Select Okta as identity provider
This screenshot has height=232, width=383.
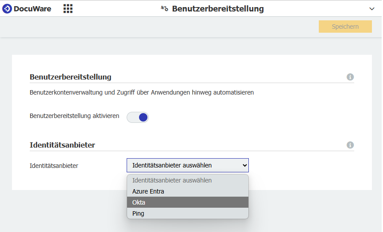click(x=188, y=202)
